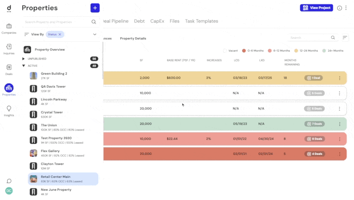354x200 pixels.
Task: Expand the View By dropdown chevron
Action: click(x=95, y=35)
